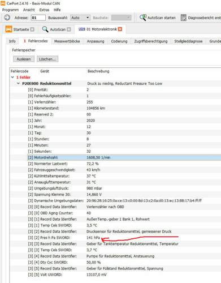Select the Volt UWORD row
Viewport: 221px width, 283px height.
(115, 275)
